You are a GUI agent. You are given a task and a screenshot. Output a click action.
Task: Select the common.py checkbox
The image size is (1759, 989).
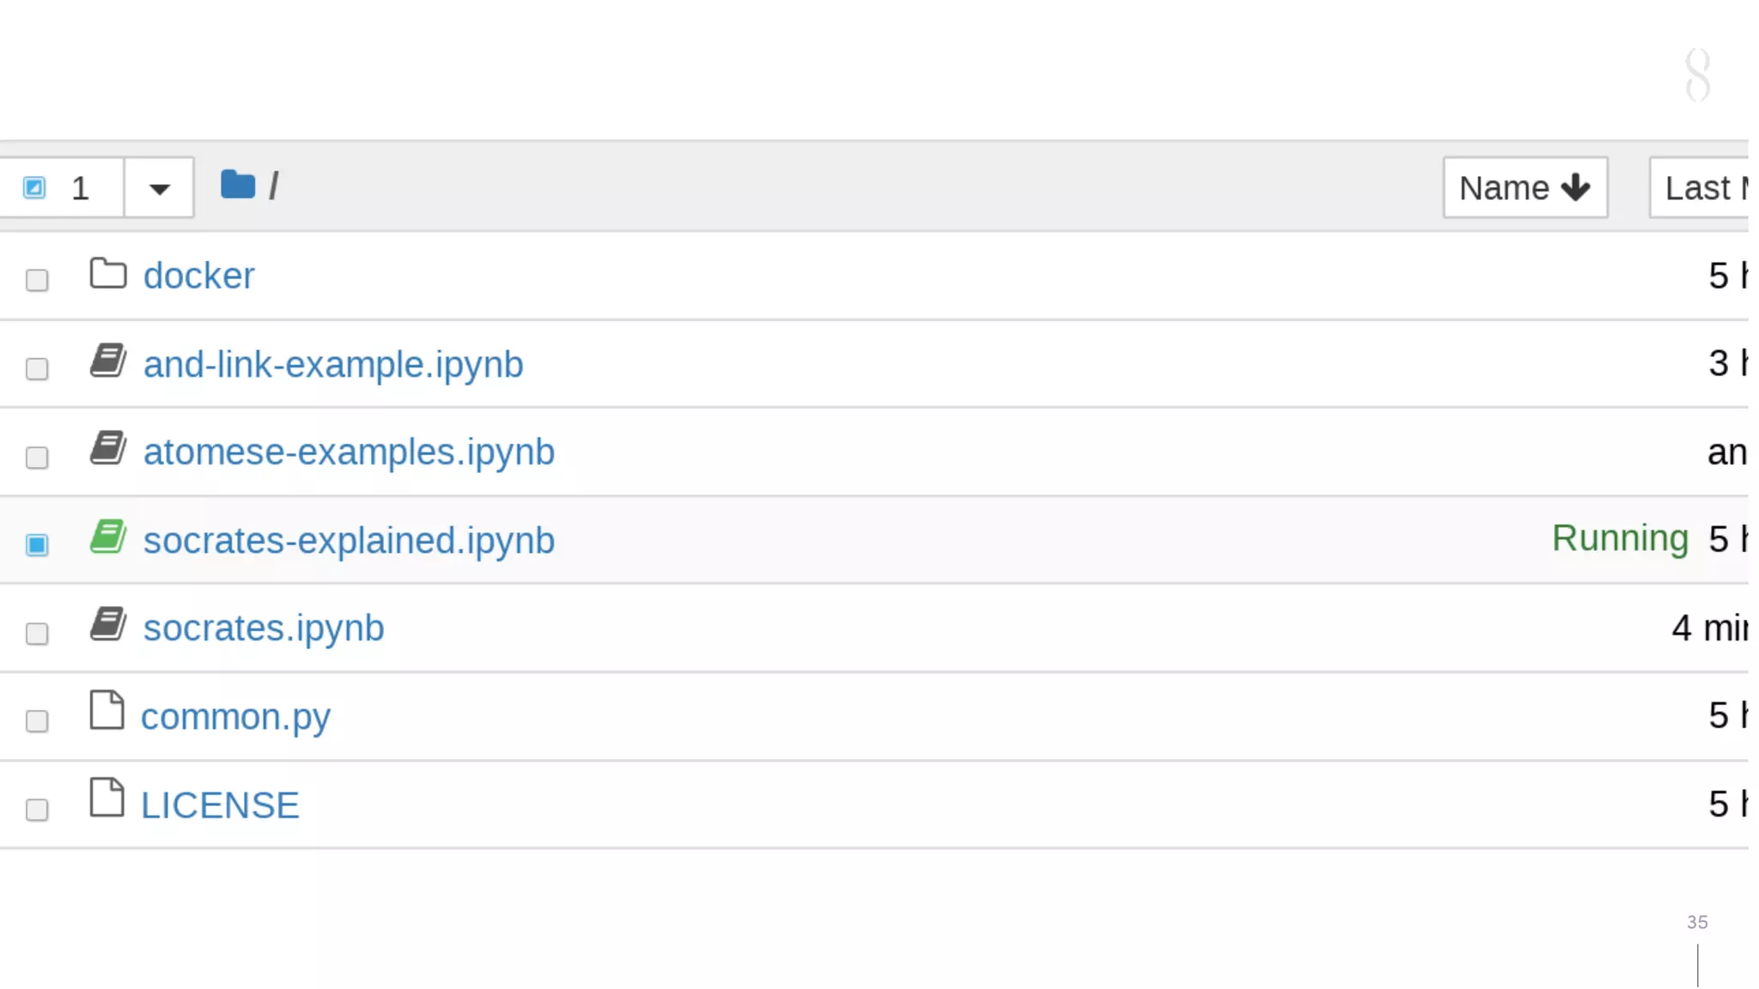coord(37,721)
